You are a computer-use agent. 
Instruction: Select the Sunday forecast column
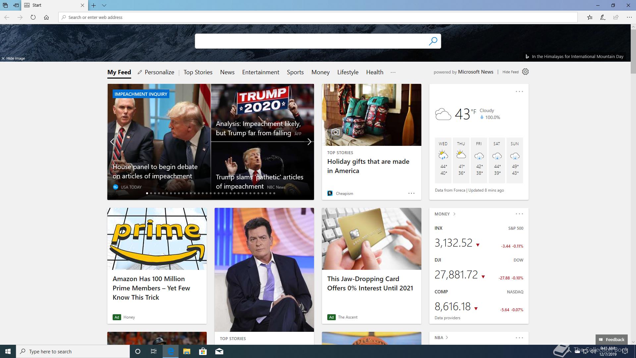pos(515,160)
